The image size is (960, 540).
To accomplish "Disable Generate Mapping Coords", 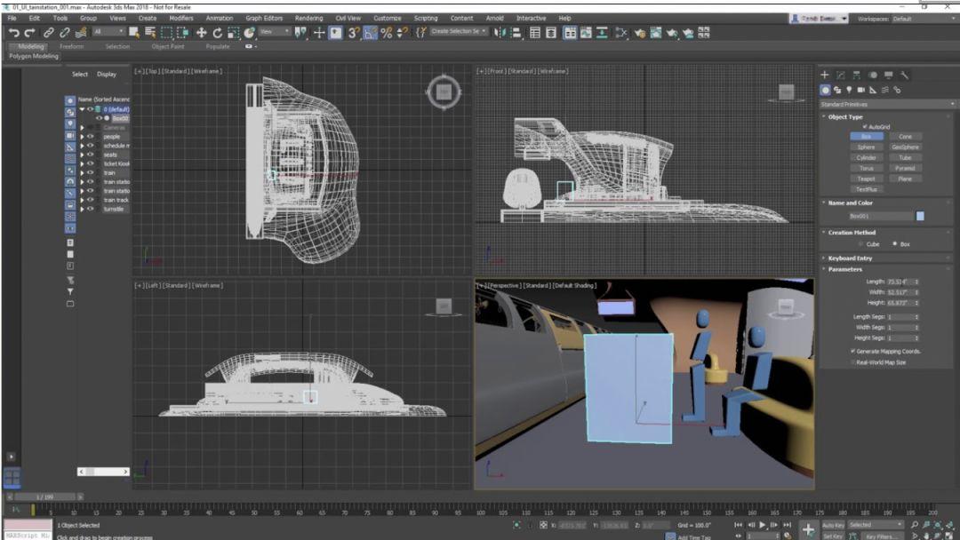I will pos(853,351).
